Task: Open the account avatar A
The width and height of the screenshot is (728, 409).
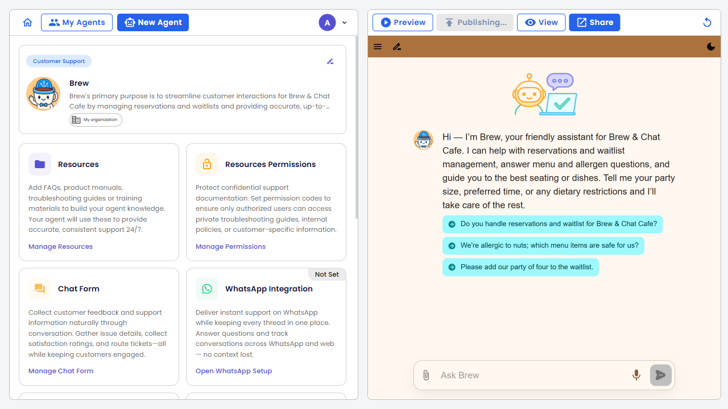Action: point(327,23)
